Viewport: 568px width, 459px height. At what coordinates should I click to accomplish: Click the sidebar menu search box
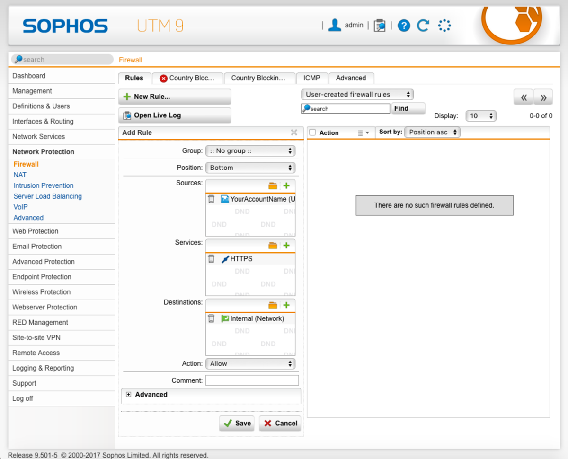point(62,59)
